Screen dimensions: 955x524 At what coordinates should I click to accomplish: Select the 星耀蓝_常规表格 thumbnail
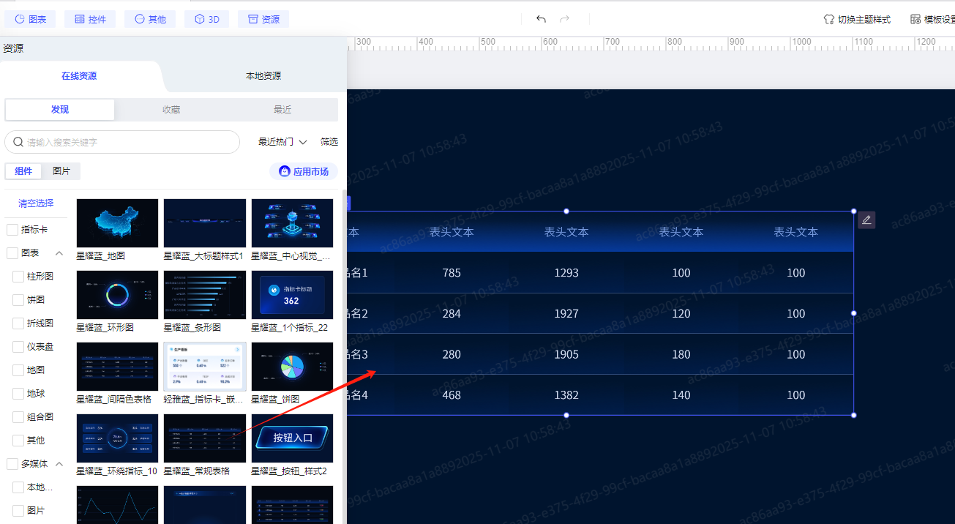(x=205, y=438)
